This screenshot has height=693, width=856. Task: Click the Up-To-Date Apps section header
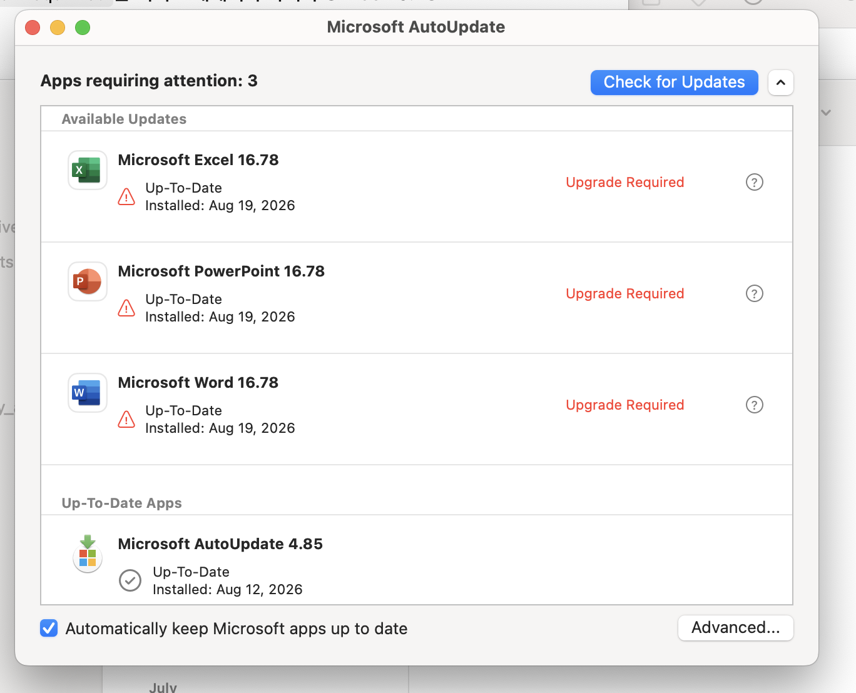122,503
